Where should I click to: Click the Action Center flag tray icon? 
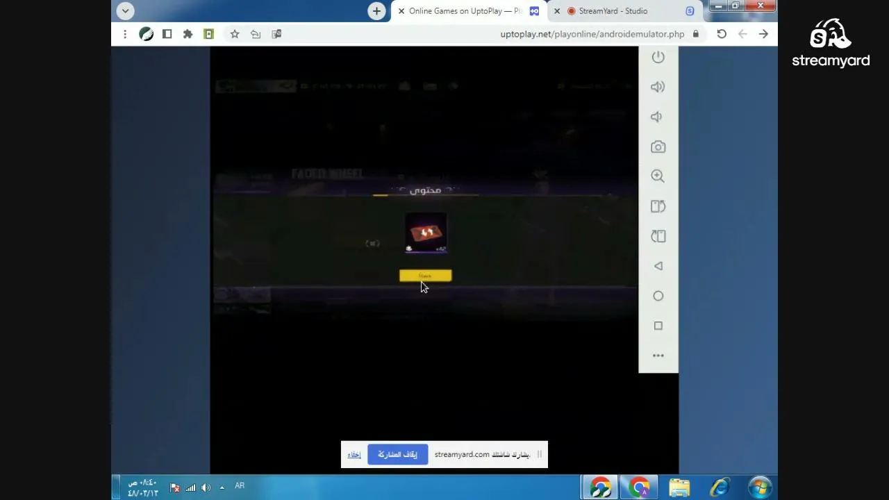(175, 487)
